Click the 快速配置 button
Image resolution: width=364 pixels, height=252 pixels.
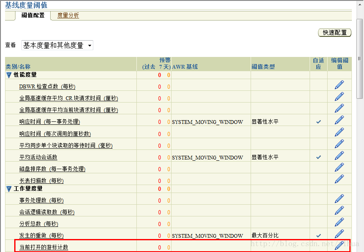(335, 33)
